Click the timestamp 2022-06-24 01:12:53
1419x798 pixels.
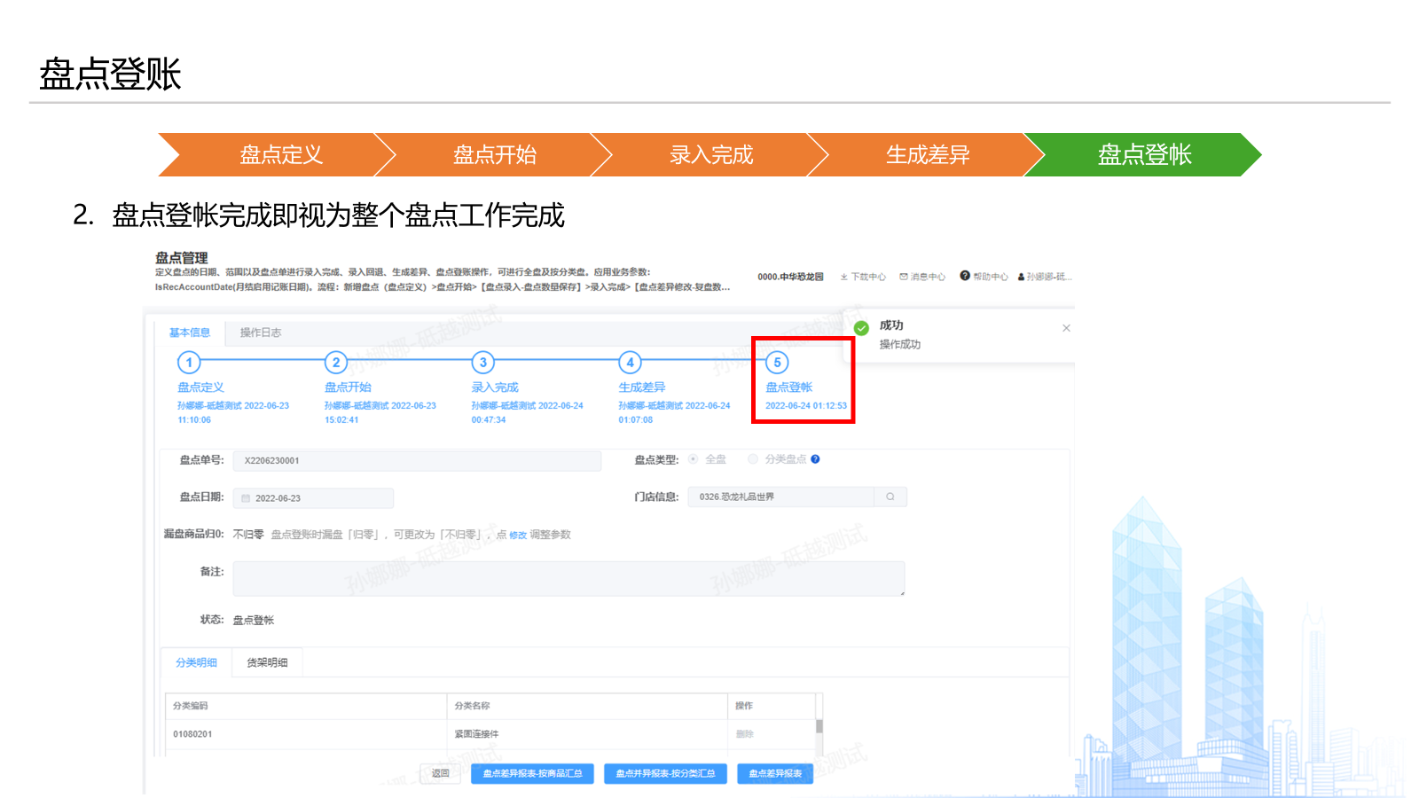click(806, 406)
